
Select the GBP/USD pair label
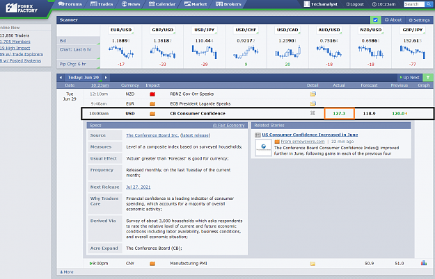163,30
